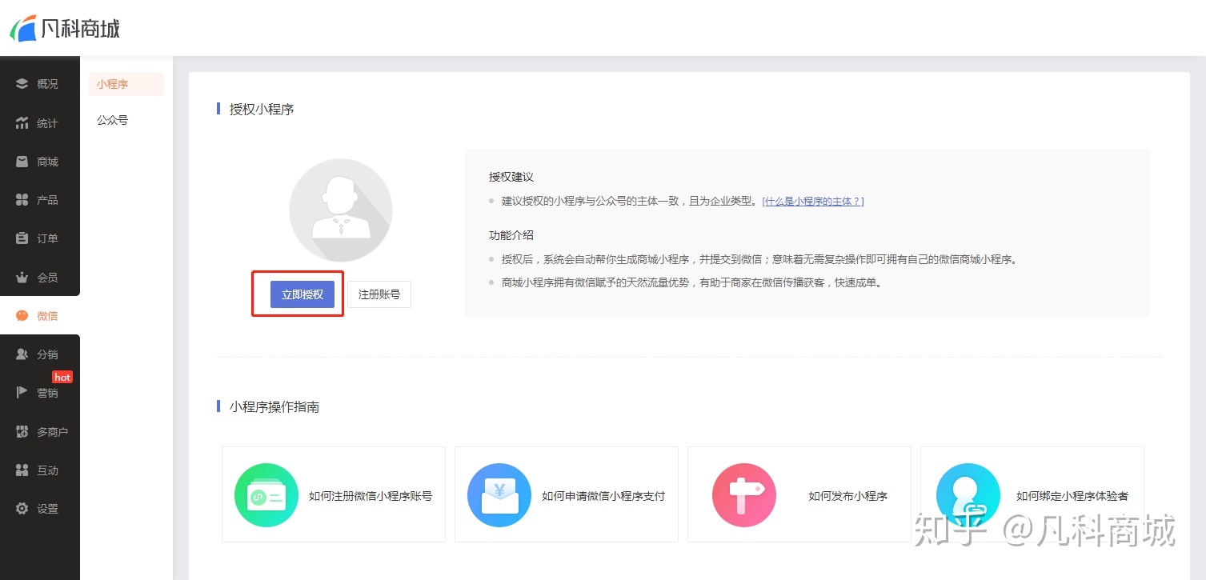Select the 多商户 multi-merchant icon
Image resolution: width=1206 pixels, height=580 pixels.
click(x=40, y=430)
